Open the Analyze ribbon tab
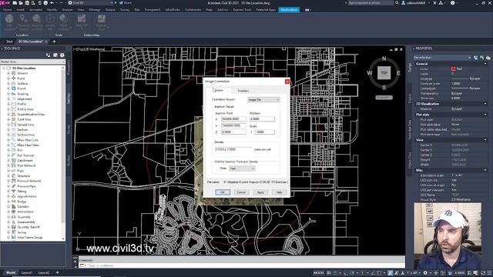This screenshot has height=277, width=493. pos(67,10)
